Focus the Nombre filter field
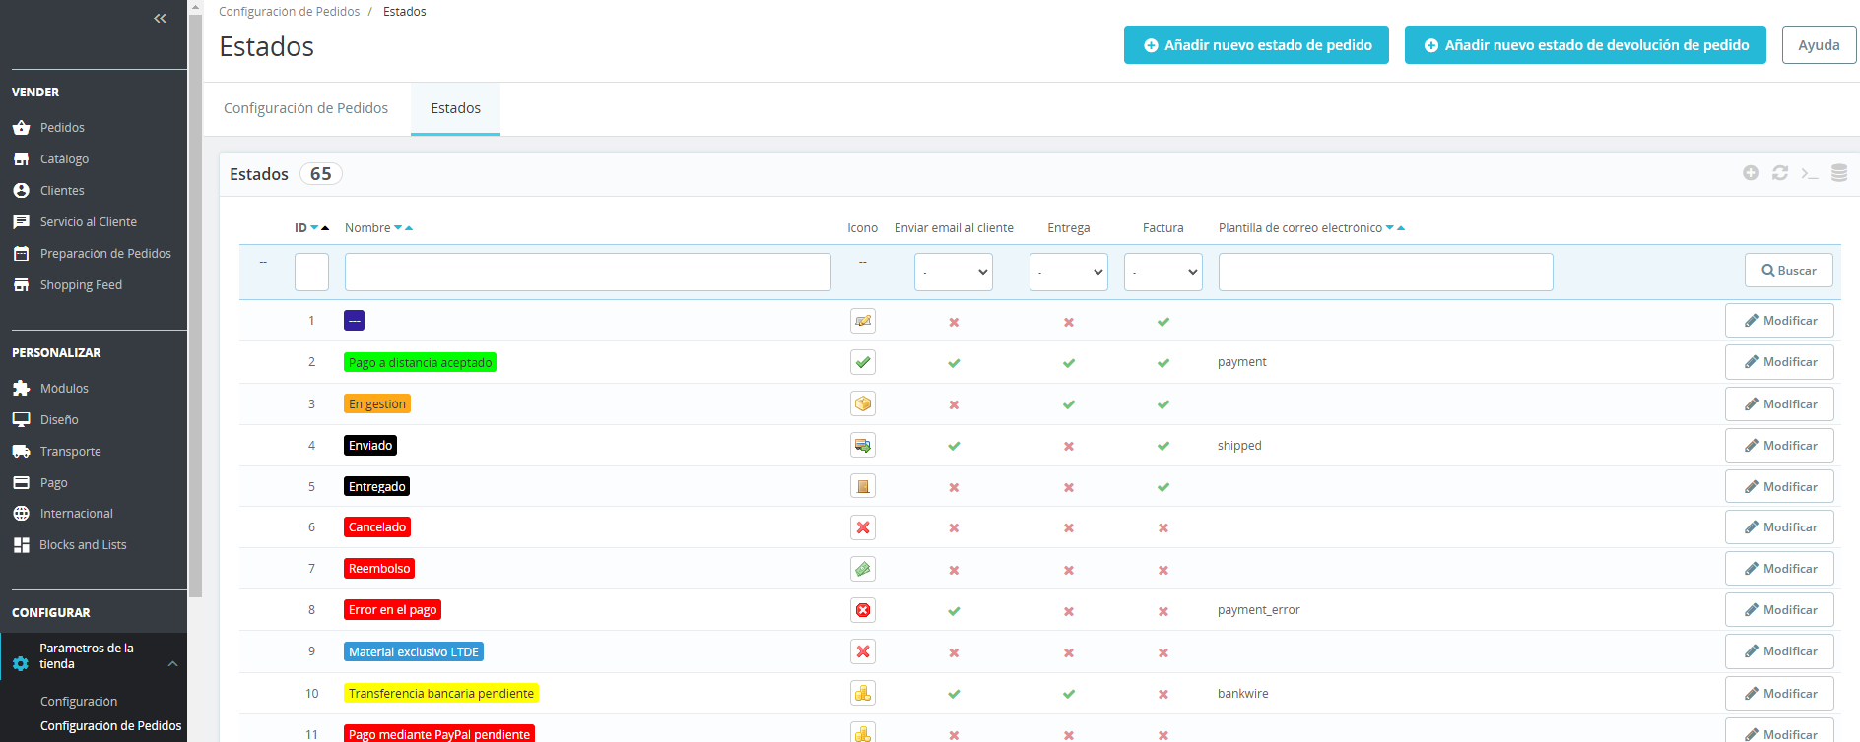1860x742 pixels. point(588,272)
